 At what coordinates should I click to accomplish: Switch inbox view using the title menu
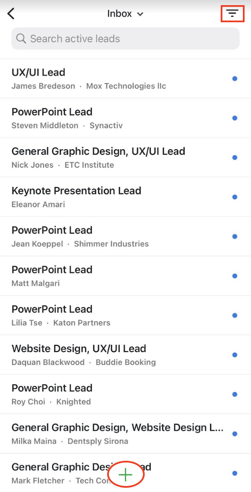pos(125,13)
